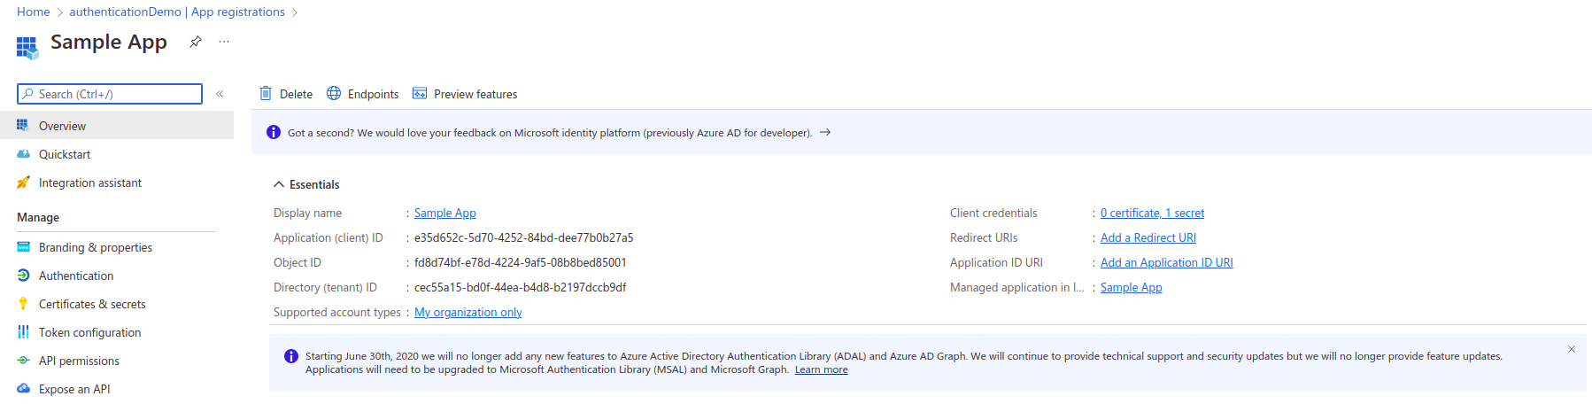Open the Sample App display name link
Image resolution: width=1592 pixels, height=404 pixels.
point(445,213)
